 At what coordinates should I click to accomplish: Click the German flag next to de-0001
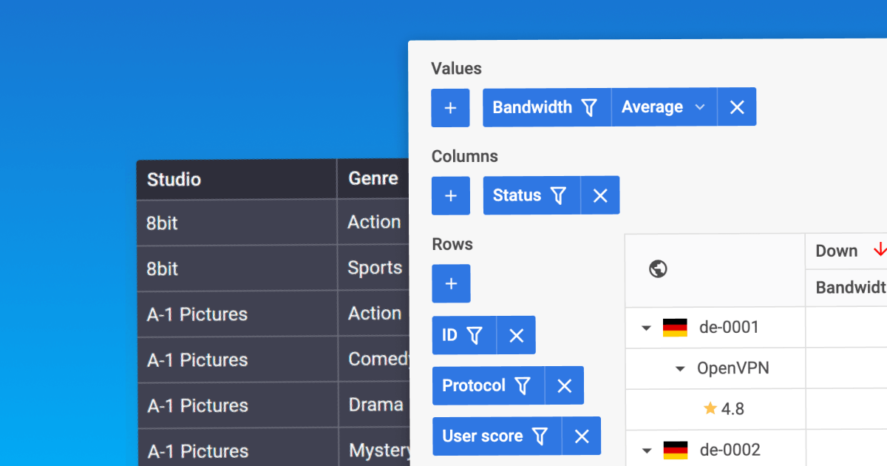tap(676, 327)
